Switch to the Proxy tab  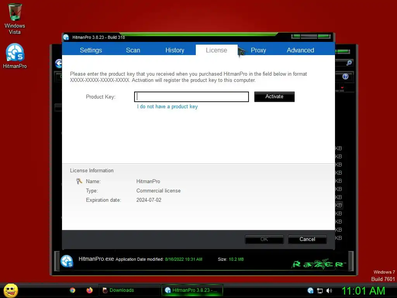pyautogui.click(x=258, y=50)
